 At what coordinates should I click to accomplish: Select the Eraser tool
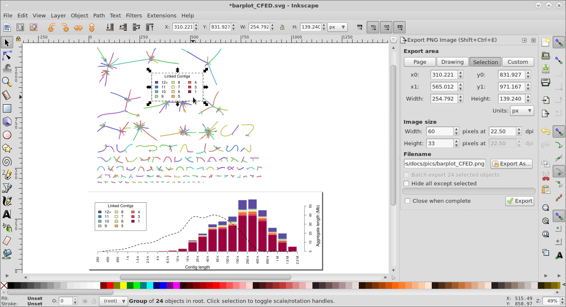click(7, 240)
